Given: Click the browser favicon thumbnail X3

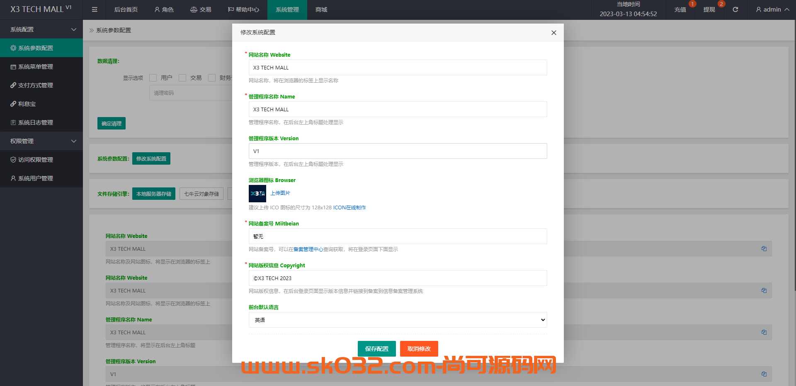Looking at the screenshot, I should tap(257, 193).
